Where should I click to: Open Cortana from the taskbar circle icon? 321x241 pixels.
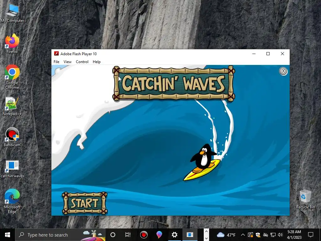click(x=113, y=235)
